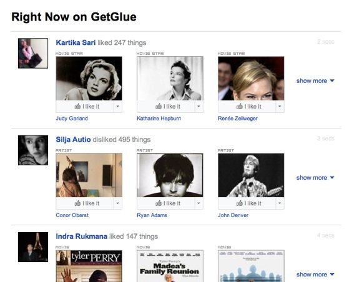
Task: Open dropdown arrow beside Renée Zellweger's like button
Action: point(280,107)
